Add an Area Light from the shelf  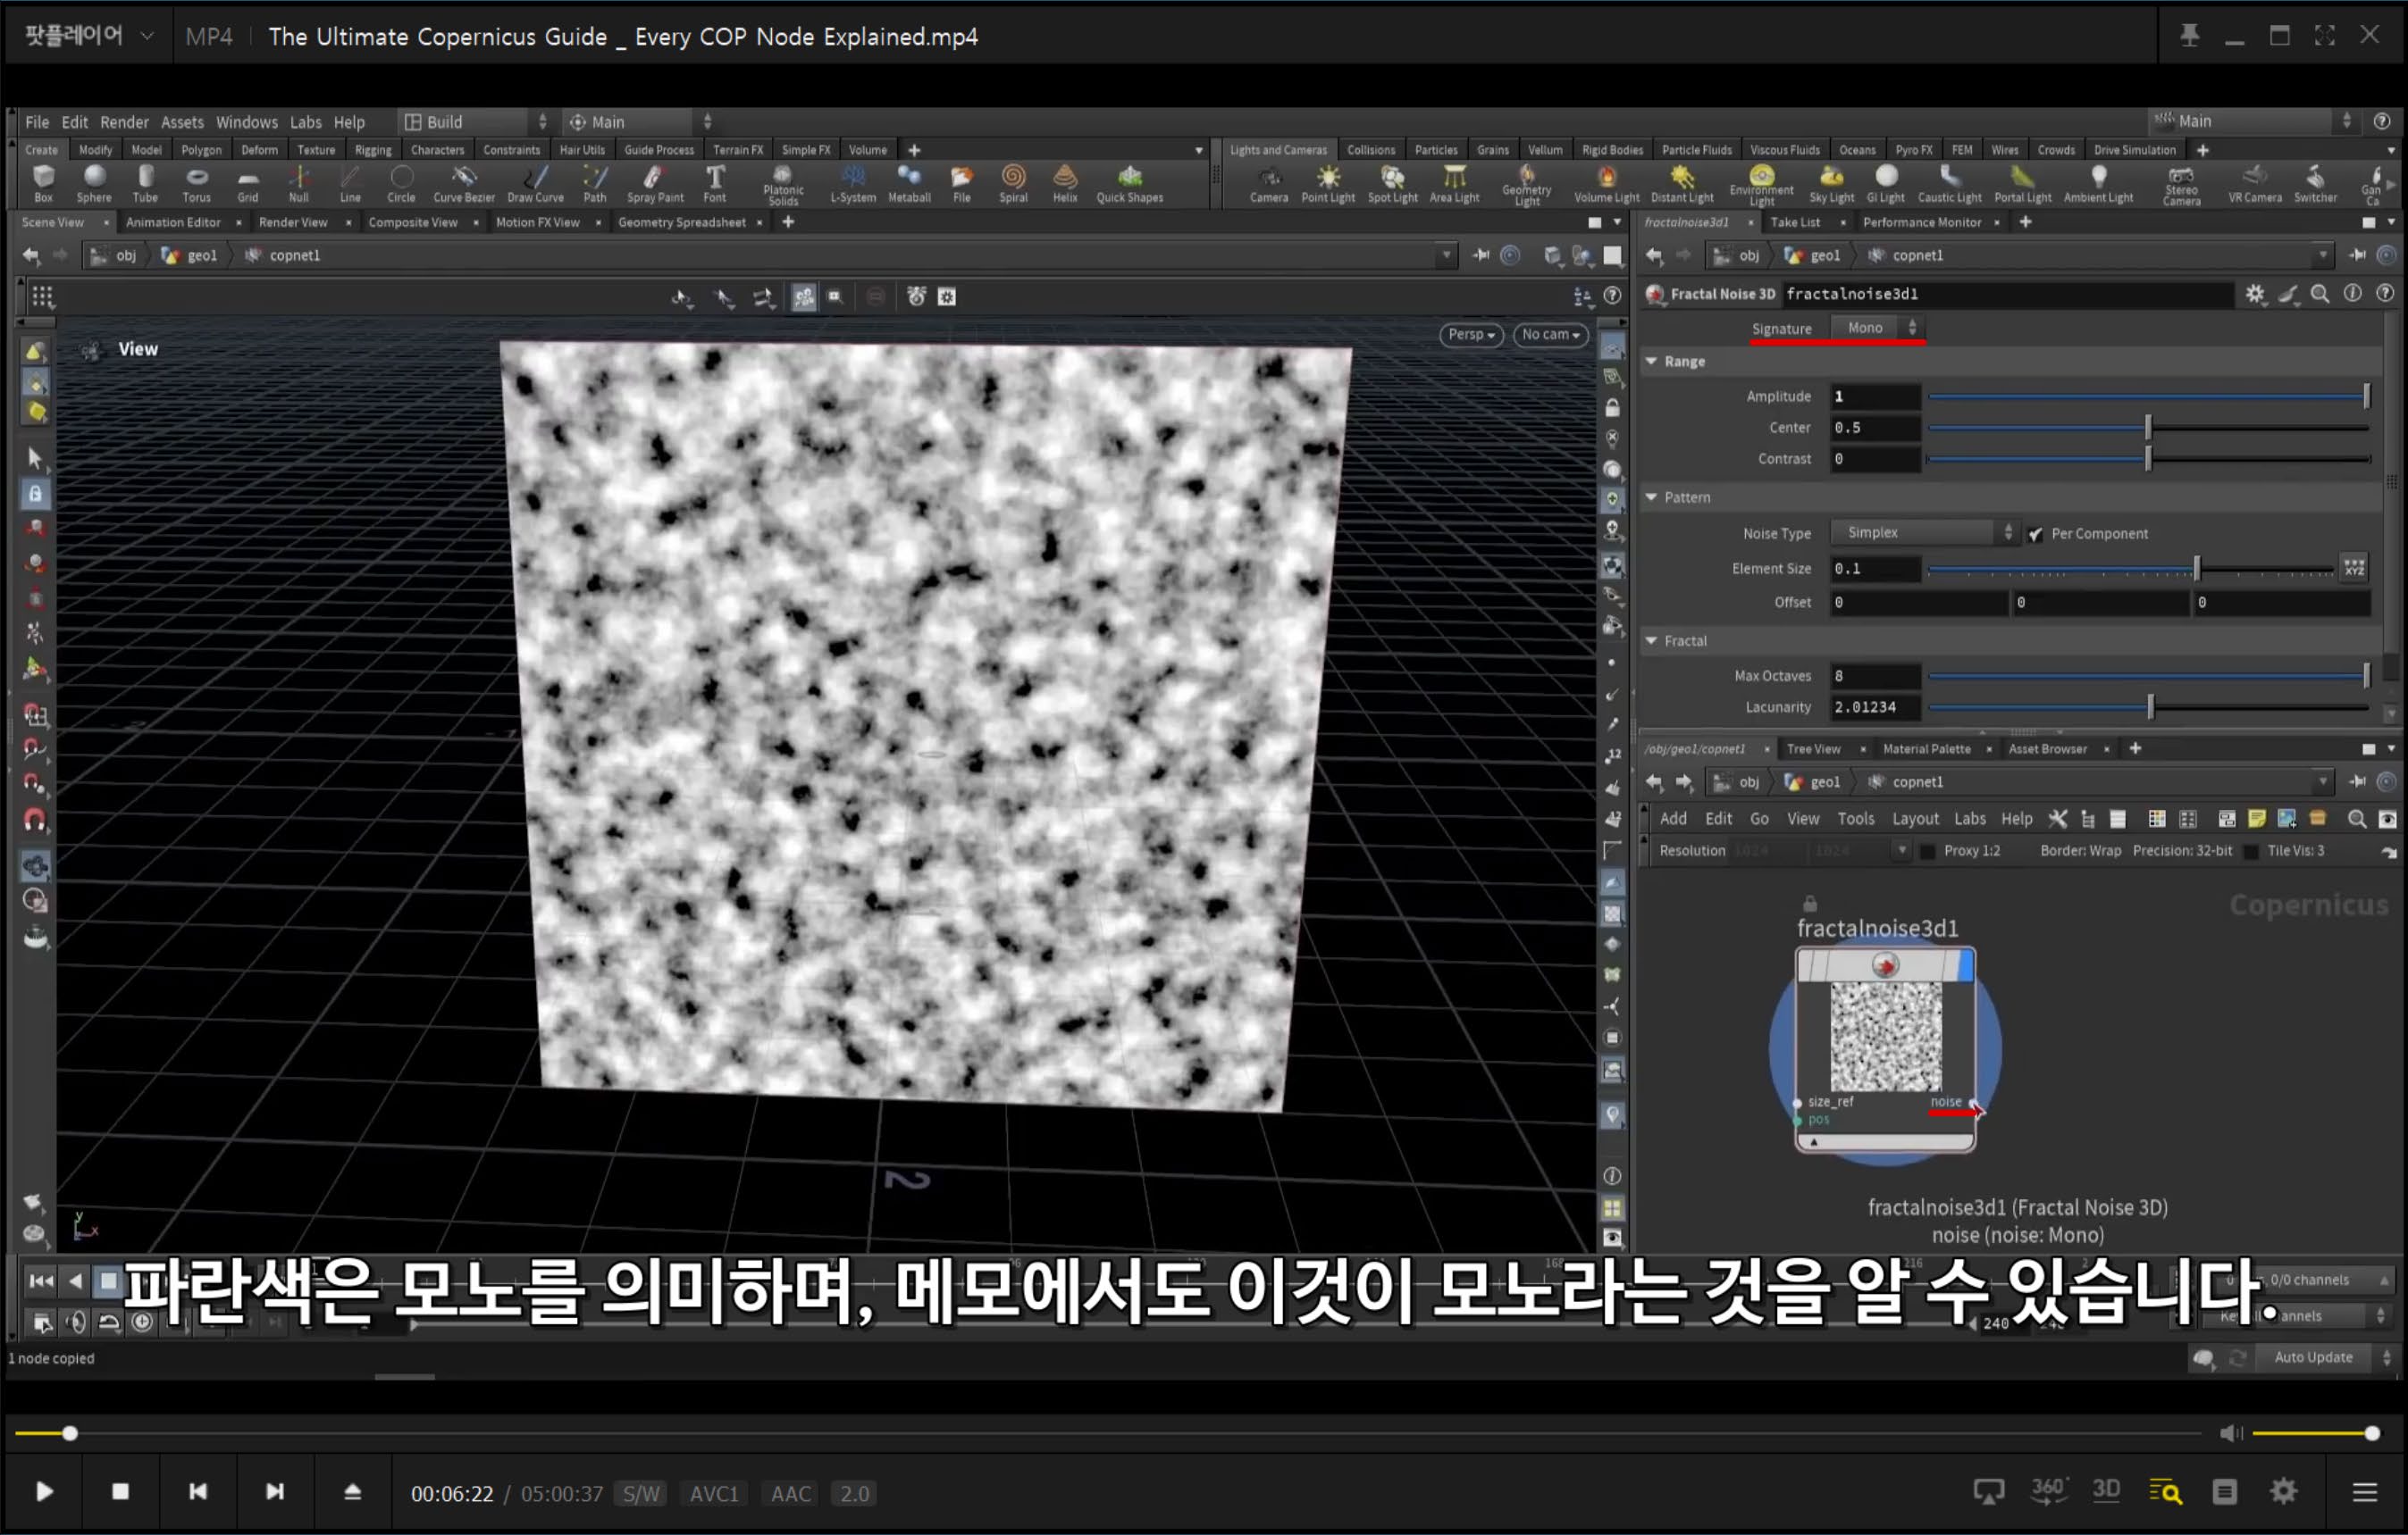point(1454,184)
